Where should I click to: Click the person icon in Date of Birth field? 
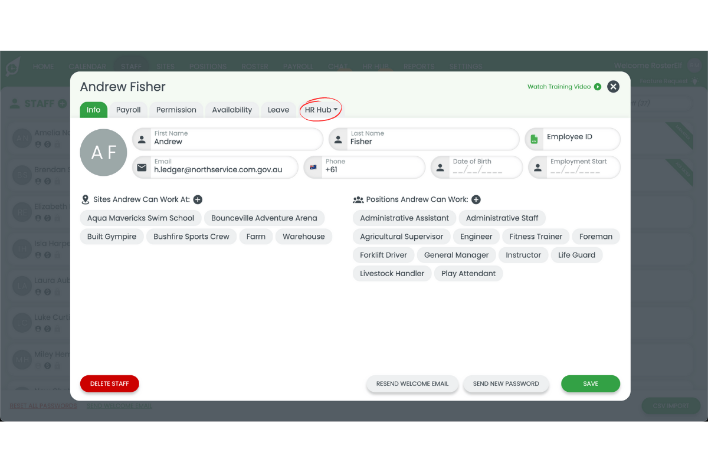(440, 167)
